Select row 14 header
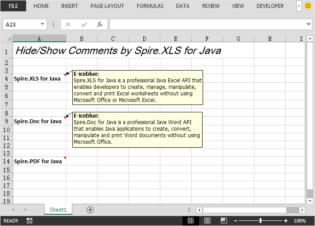 coord(7,161)
